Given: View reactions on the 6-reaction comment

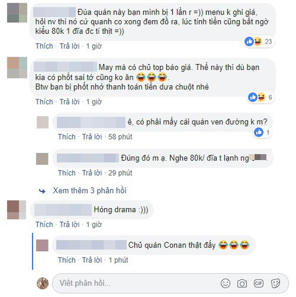Looking at the screenshot, I should point(260,97).
